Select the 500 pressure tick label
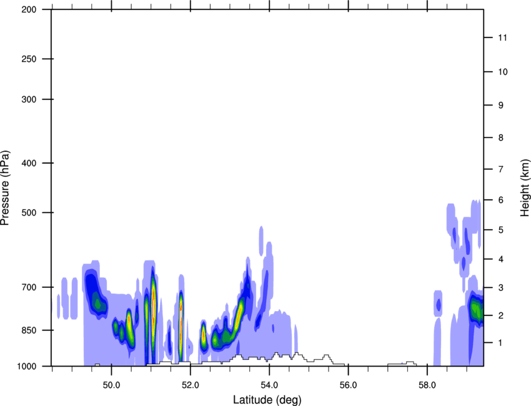The image size is (531, 406). click(29, 212)
